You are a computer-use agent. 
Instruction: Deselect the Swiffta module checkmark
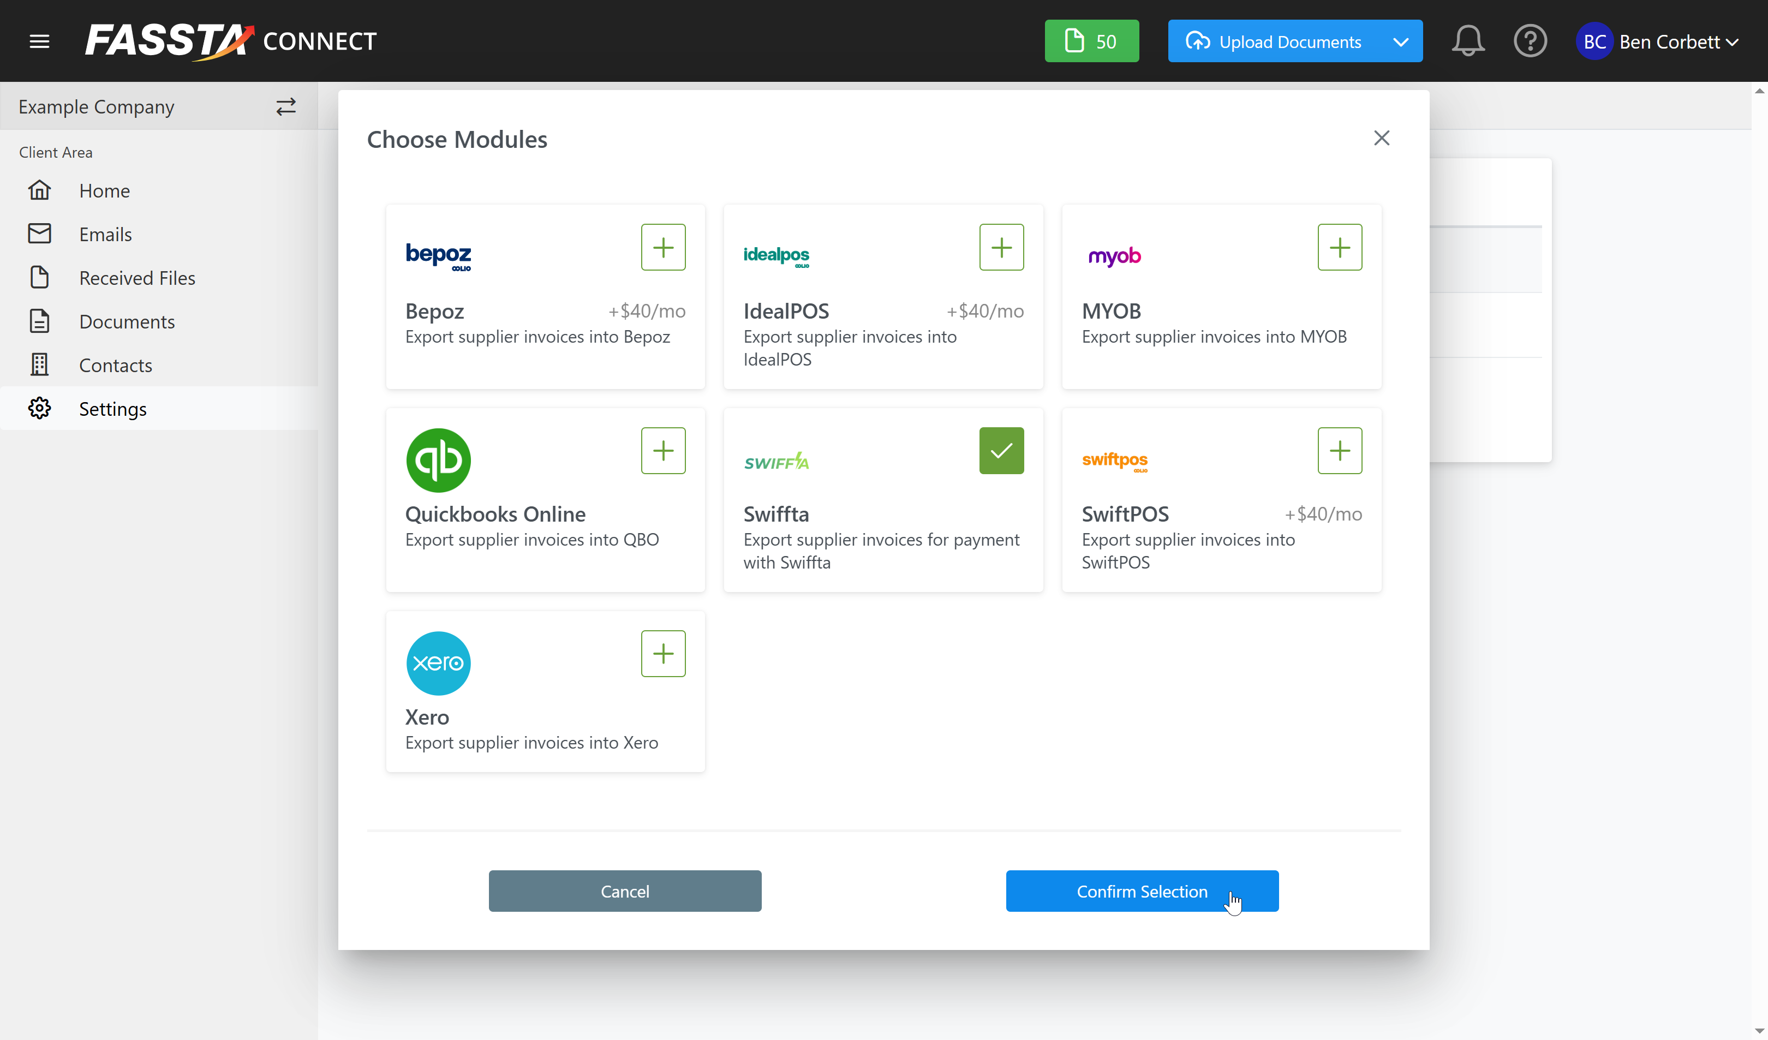click(x=1000, y=451)
